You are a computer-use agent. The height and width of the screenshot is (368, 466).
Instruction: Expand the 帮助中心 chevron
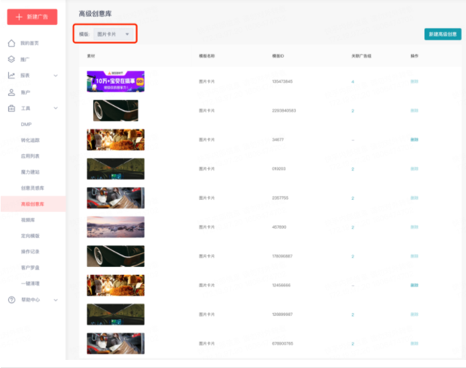pos(56,300)
